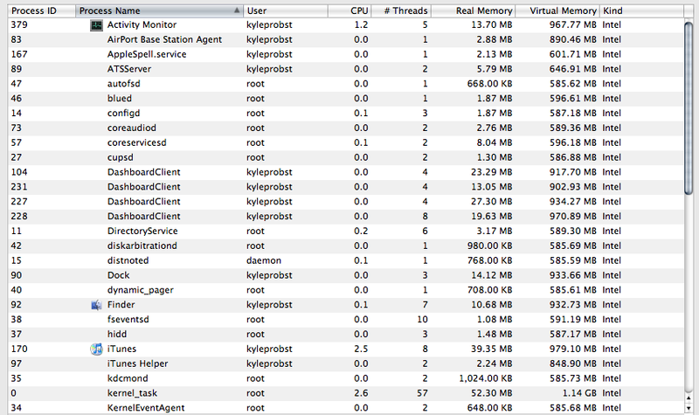The image size is (699, 415).
Task: Click the 52.30 MB real memory cell
Action: click(492, 393)
